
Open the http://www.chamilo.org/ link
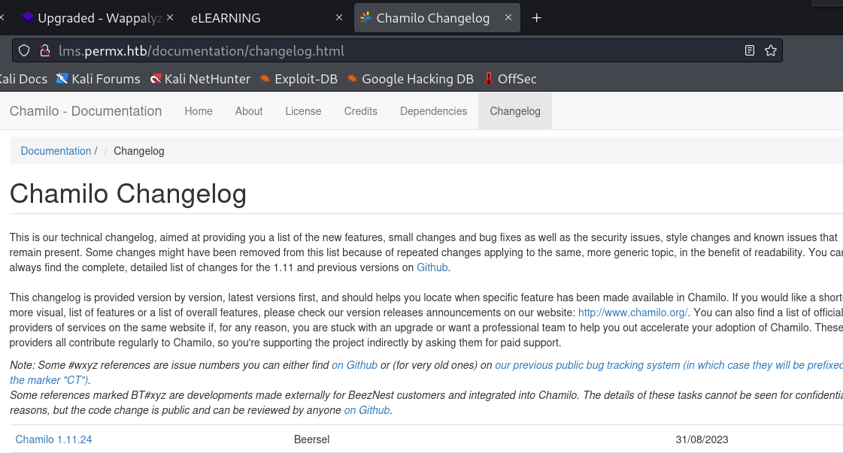(632, 313)
